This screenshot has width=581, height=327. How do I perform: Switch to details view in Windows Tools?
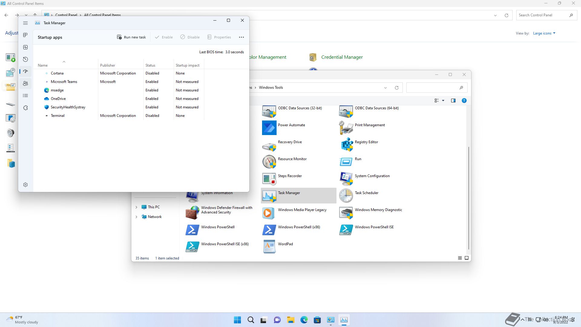(x=460, y=258)
